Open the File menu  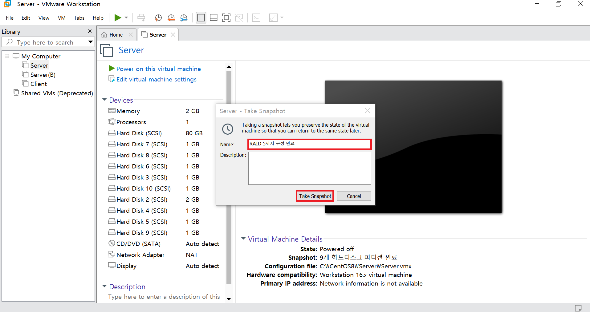click(x=10, y=18)
